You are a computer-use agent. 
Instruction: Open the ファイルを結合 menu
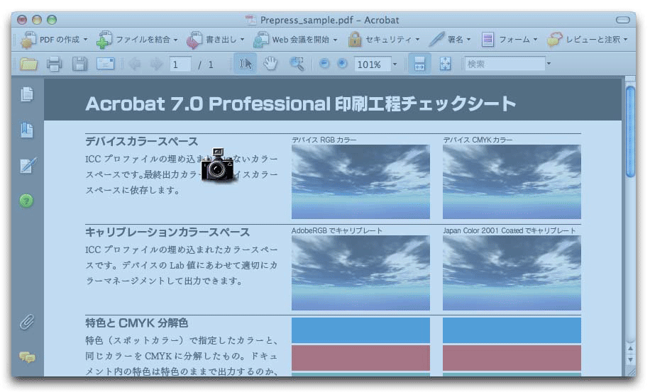click(x=137, y=40)
